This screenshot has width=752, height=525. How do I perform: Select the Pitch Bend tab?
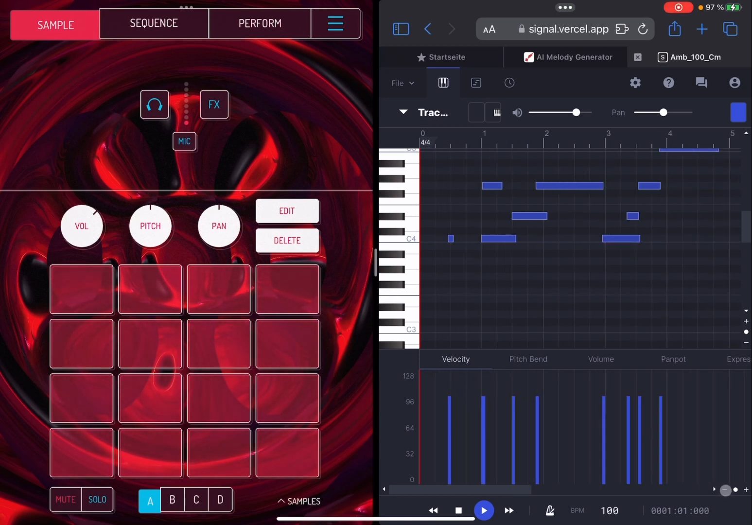point(528,359)
